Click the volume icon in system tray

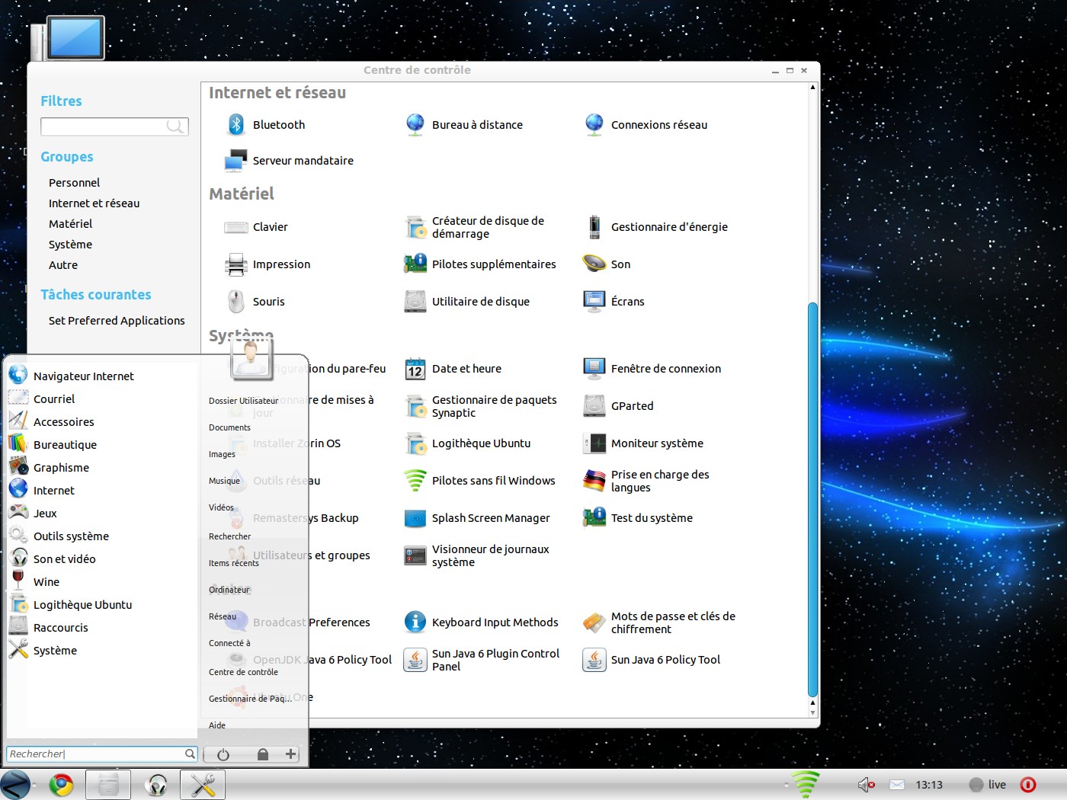[x=865, y=785]
